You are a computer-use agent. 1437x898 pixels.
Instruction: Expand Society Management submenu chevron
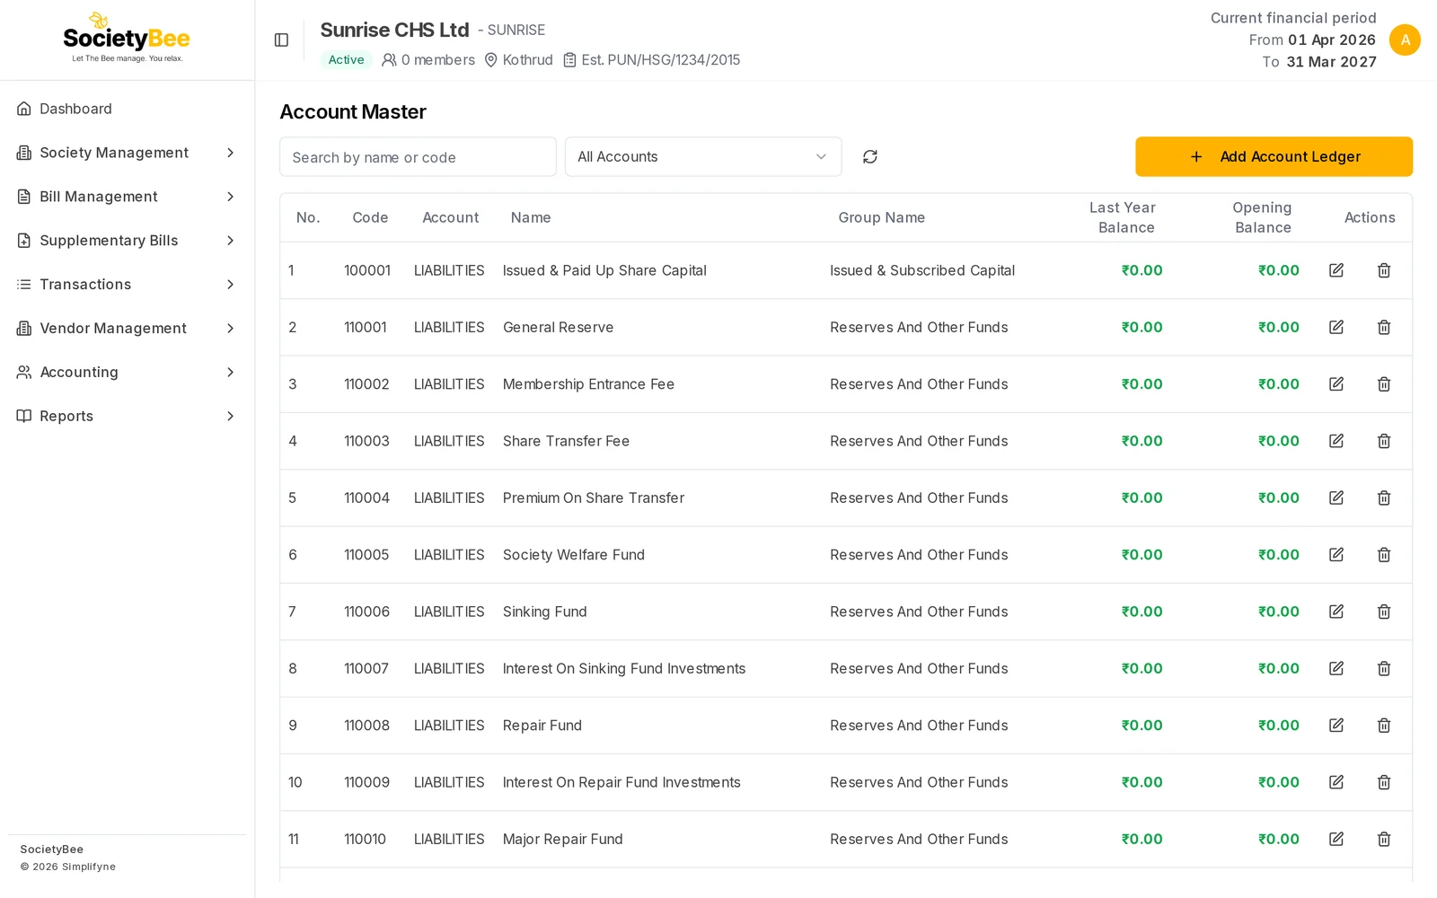coord(230,153)
